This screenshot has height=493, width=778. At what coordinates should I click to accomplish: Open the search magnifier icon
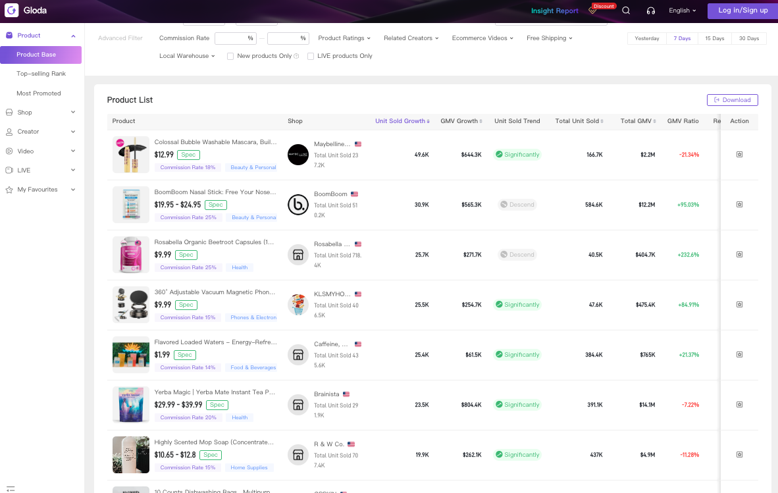(x=626, y=11)
